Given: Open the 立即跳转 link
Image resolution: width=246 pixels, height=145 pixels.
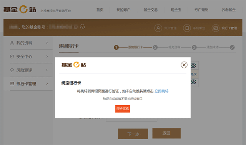Looking at the screenshot, I should coord(161,91).
